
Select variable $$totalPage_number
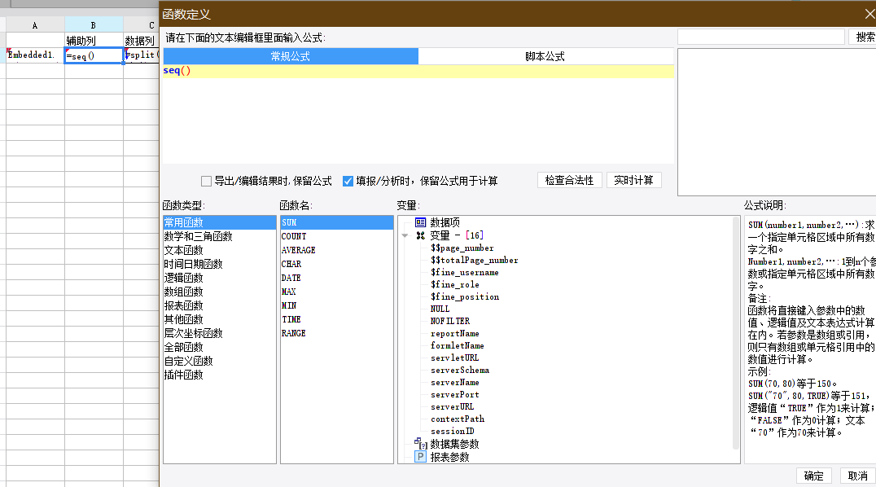[x=475, y=260]
